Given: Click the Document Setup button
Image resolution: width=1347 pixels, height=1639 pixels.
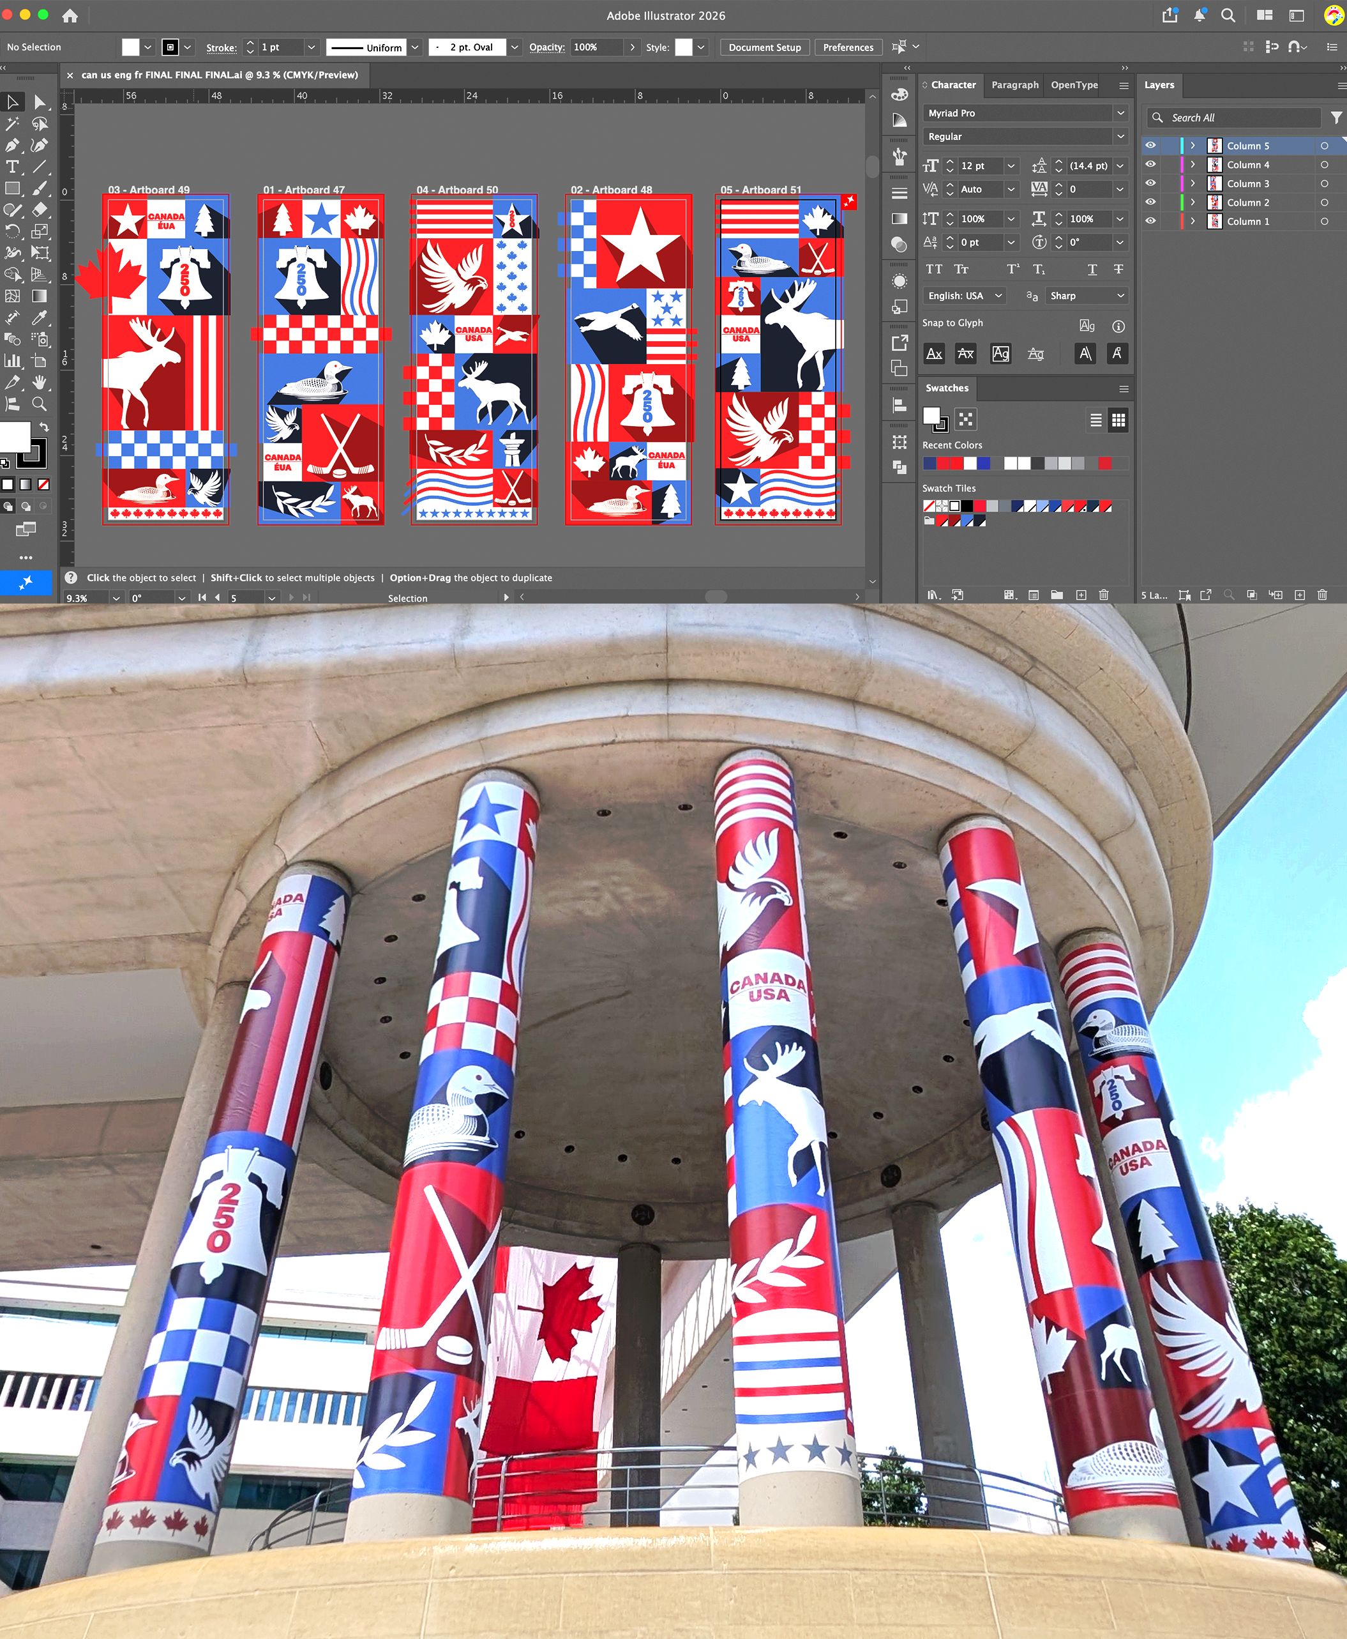Looking at the screenshot, I should point(764,47).
